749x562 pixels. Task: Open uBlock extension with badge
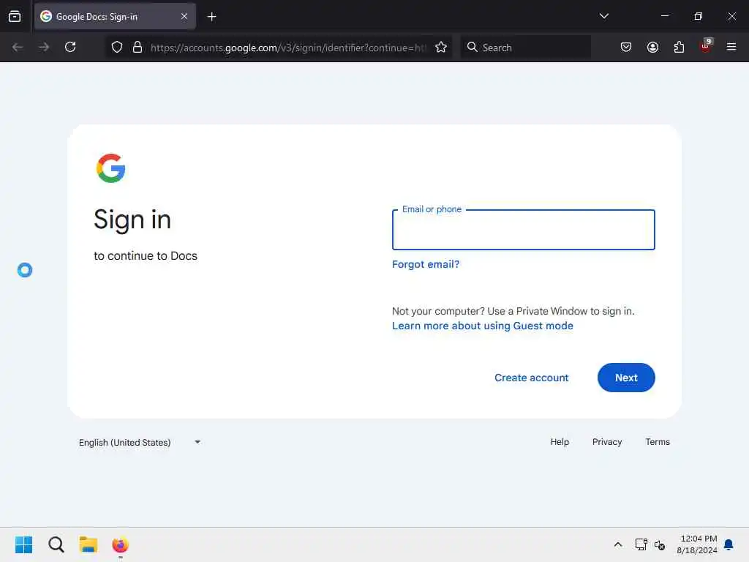(706, 46)
